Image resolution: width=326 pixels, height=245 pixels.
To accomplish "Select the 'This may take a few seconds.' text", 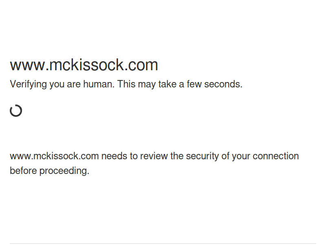I will (x=180, y=84).
